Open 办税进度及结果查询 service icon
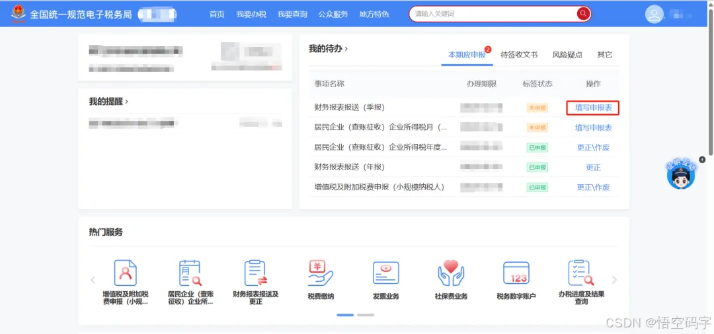Screen dimensions: 714x334 click(x=581, y=273)
